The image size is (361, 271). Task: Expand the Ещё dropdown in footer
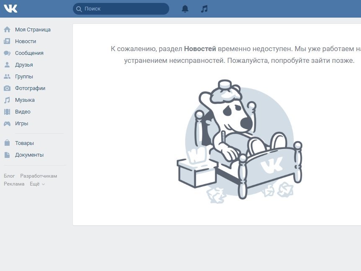point(37,184)
